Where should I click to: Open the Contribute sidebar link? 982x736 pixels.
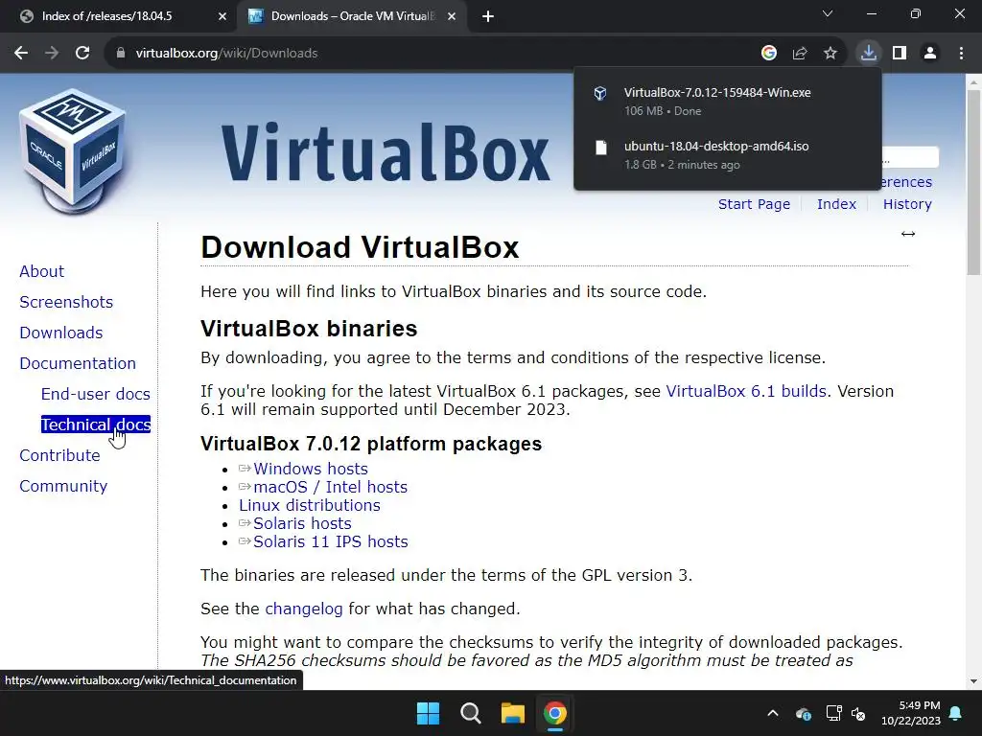point(60,455)
